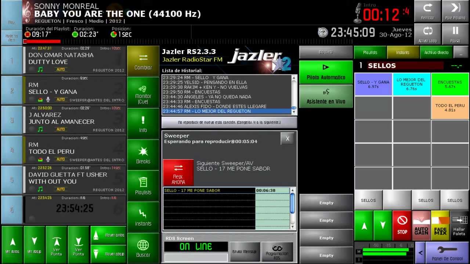Click the Cambiar swap button
The height and width of the screenshot is (264, 470).
pos(143,61)
